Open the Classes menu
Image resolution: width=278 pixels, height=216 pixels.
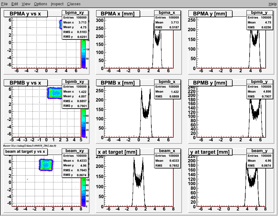click(74, 4)
